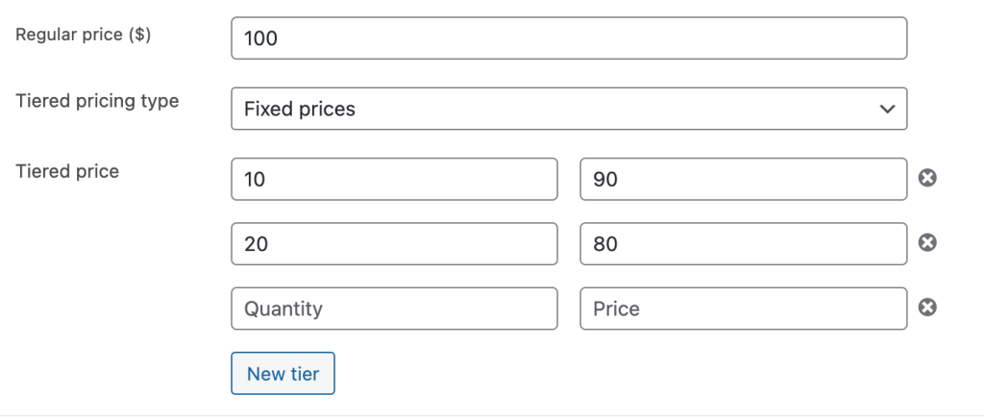984x420 pixels.
Task: Click the empty Quantity placeholder field
Action: coord(394,309)
